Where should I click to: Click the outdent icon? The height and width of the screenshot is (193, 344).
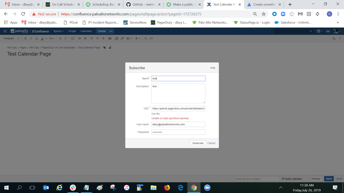tap(80, 38)
